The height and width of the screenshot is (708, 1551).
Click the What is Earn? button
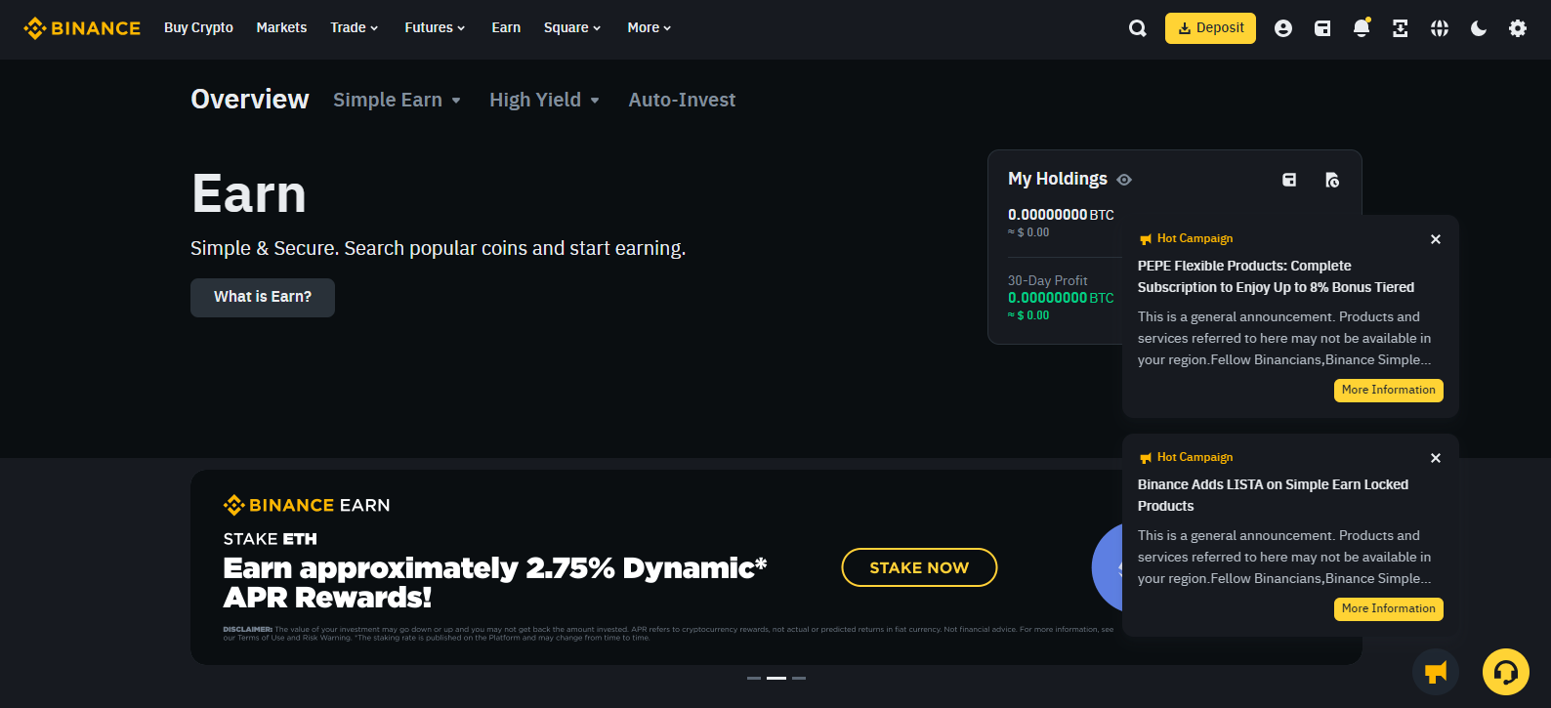point(263,298)
